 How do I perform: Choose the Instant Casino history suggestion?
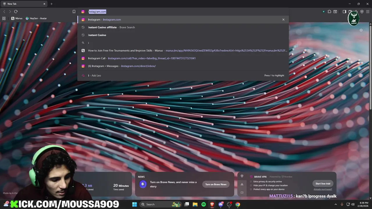183,35
